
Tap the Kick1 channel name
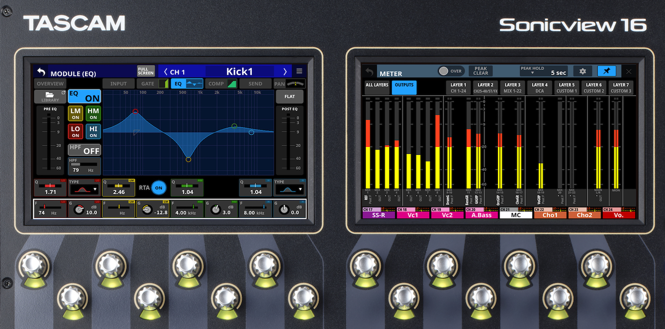tap(239, 71)
